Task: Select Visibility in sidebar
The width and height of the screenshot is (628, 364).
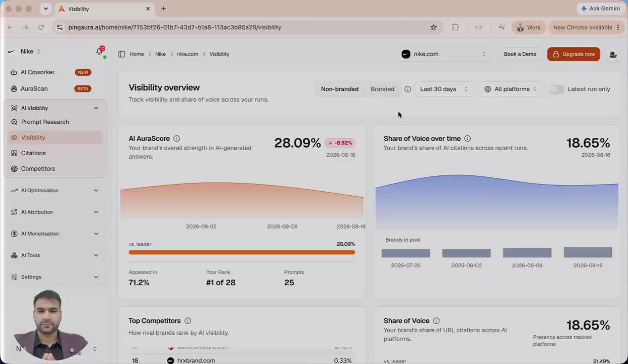Action: [55, 138]
